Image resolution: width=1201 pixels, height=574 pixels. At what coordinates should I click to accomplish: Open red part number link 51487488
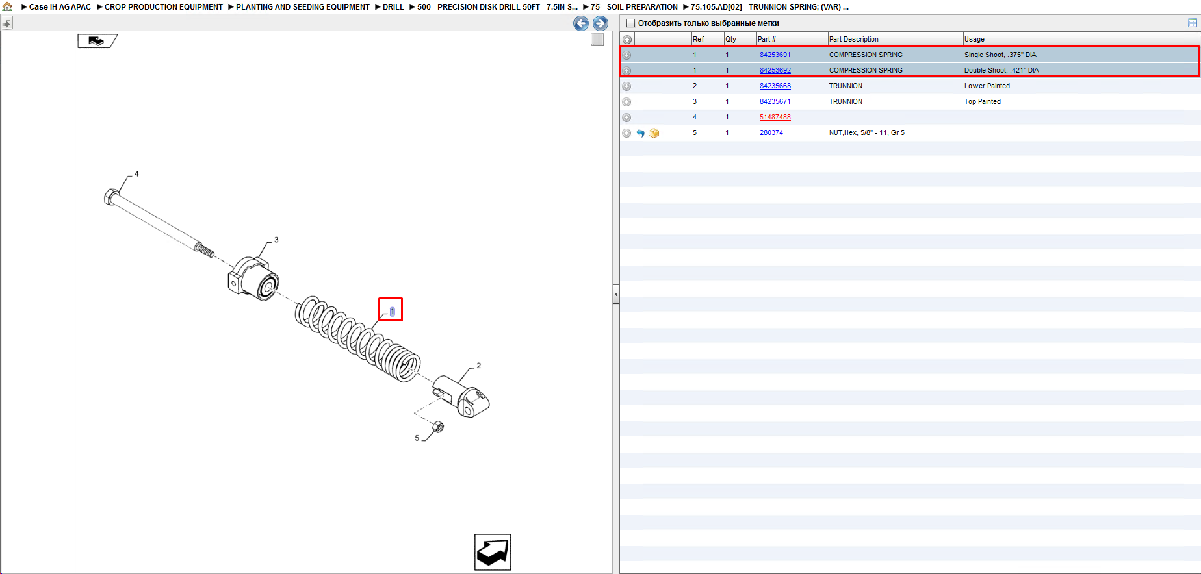pos(775,118)
